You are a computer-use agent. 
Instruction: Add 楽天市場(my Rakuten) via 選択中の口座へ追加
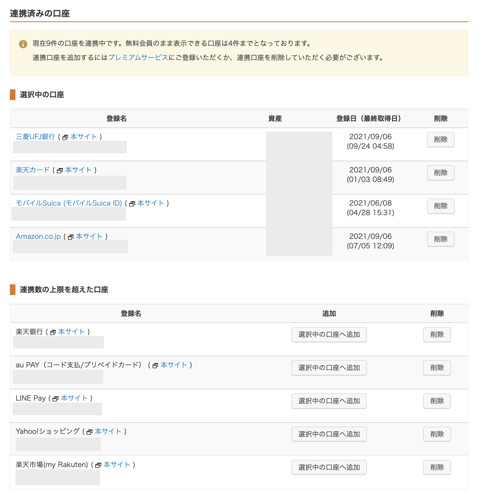pyautogui.click(x=329, y=467)
